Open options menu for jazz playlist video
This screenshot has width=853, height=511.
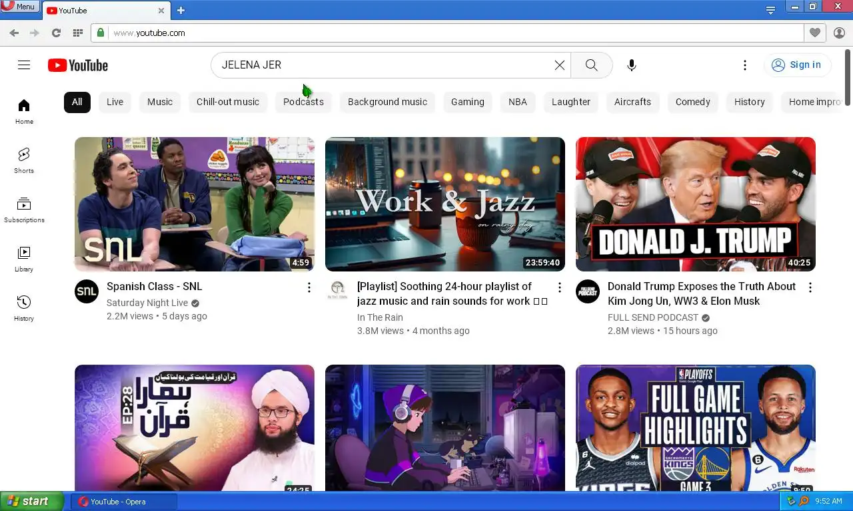click(x=560, y=287)
